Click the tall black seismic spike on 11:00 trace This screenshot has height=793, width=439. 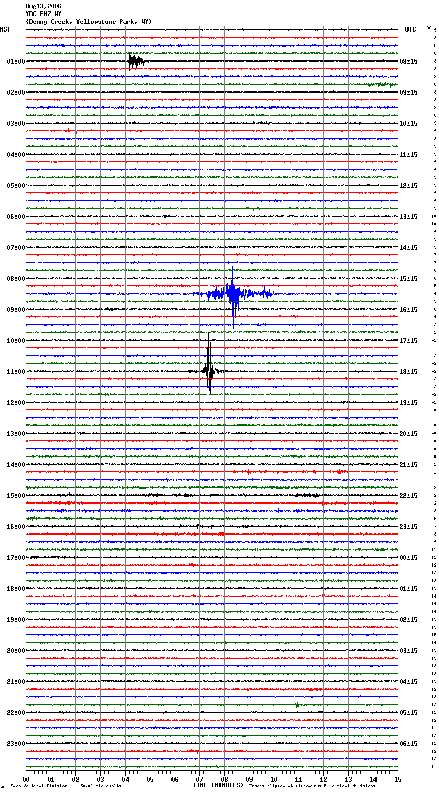209,371
